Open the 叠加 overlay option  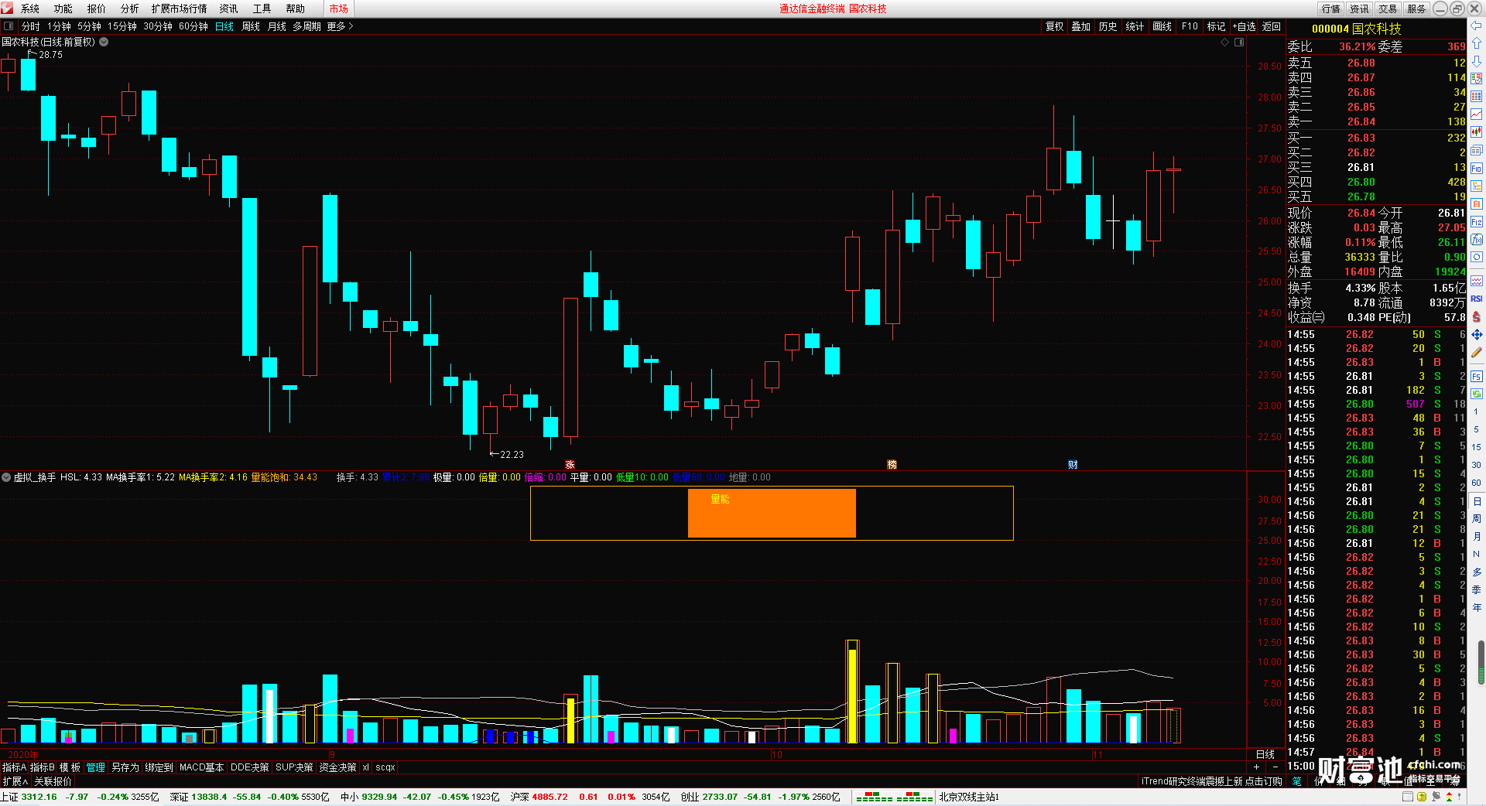click(1080, 26)
